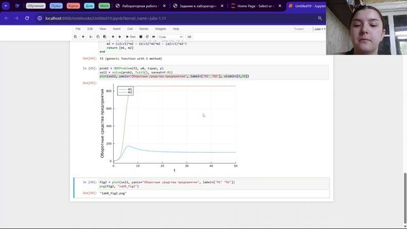Screen dimensions: 407x229
Task: Click the "lab8_fig2.png" output text
Action: tap(113, 193)
